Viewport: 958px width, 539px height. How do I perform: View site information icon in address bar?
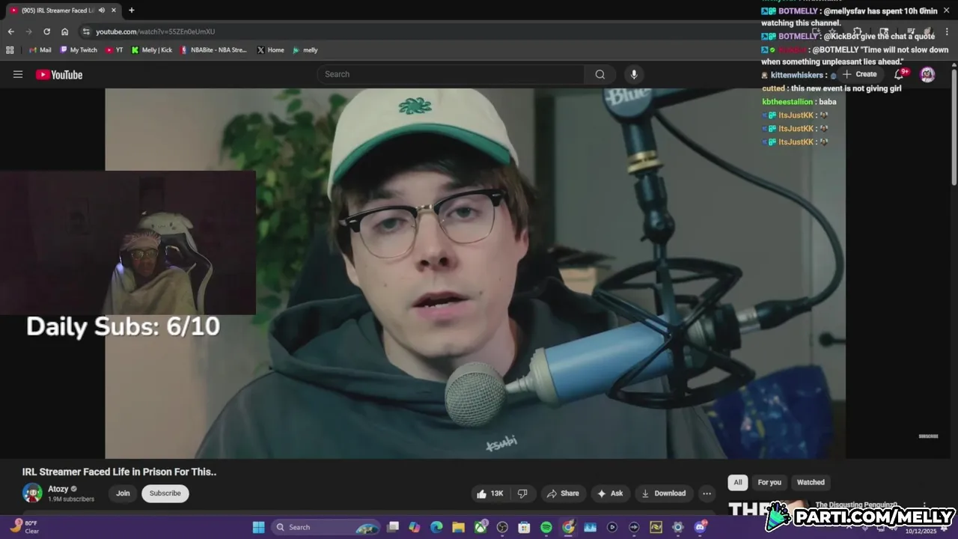(x=86, y=31)
